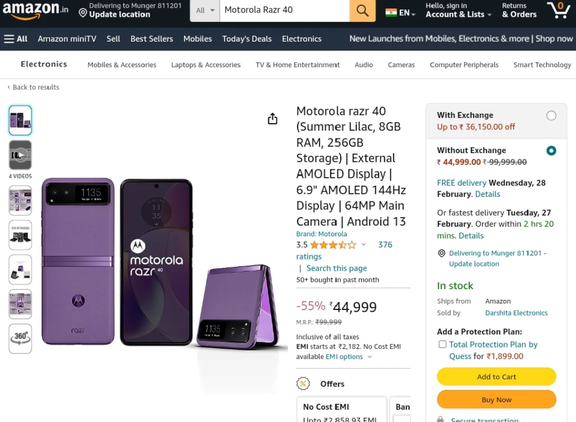Image resolution: width=576 pixels, height=422 pixels.
Task: Expand the EN language selector
Action: coord(400,13)
